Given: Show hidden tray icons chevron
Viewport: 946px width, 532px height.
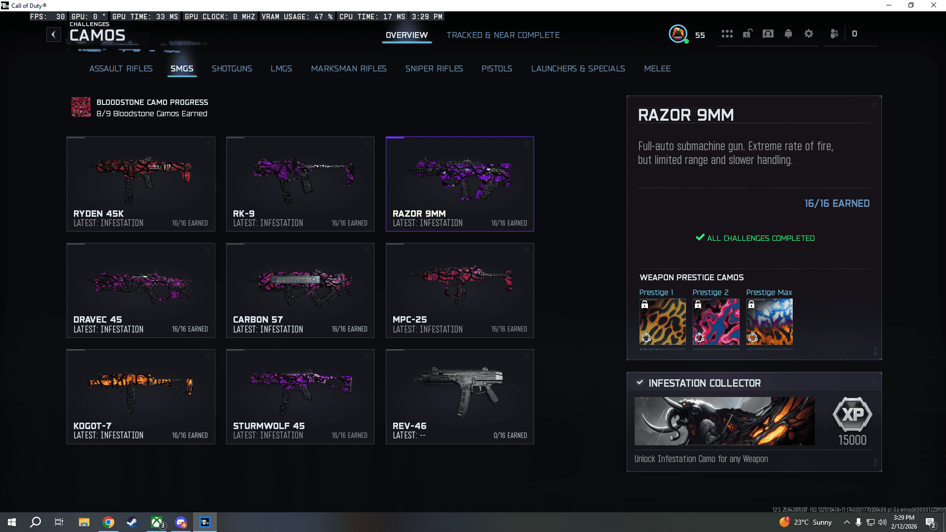Looking at the screenshot, I should (x=846, y=522).
